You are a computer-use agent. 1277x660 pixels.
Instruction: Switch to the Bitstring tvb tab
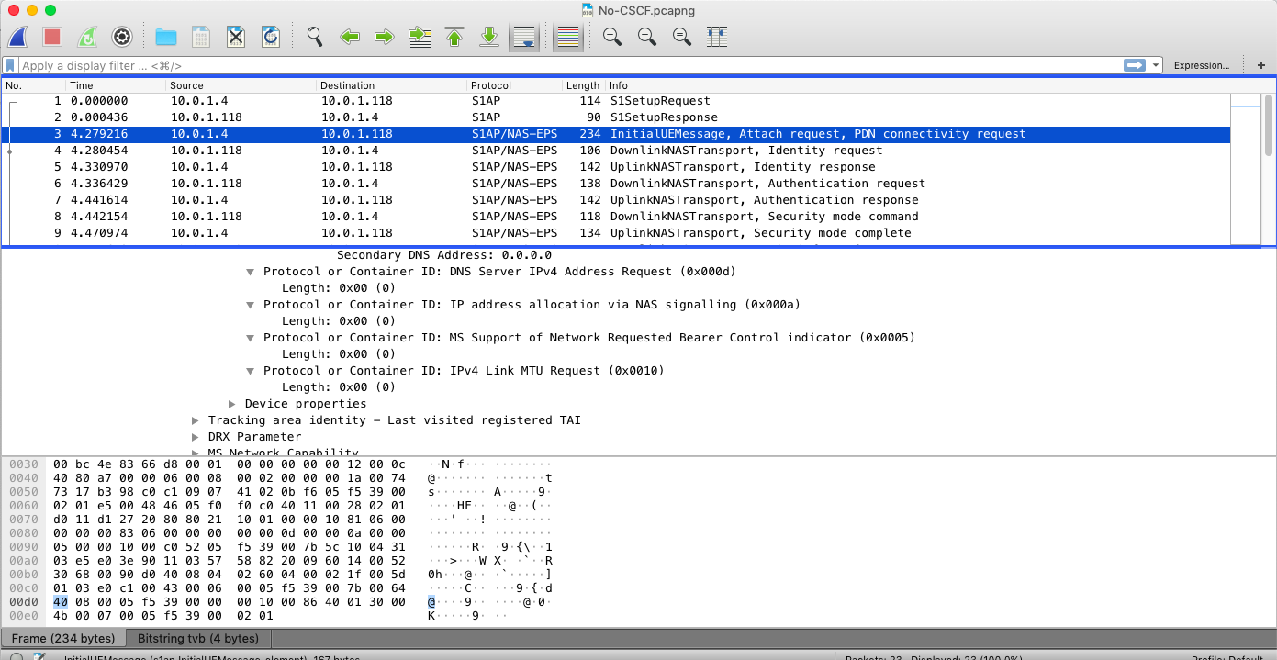coord(196,638)
